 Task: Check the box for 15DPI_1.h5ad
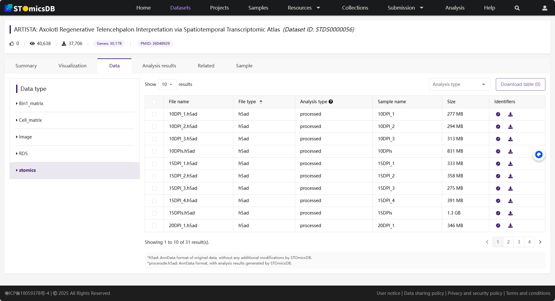pos(154,164)
